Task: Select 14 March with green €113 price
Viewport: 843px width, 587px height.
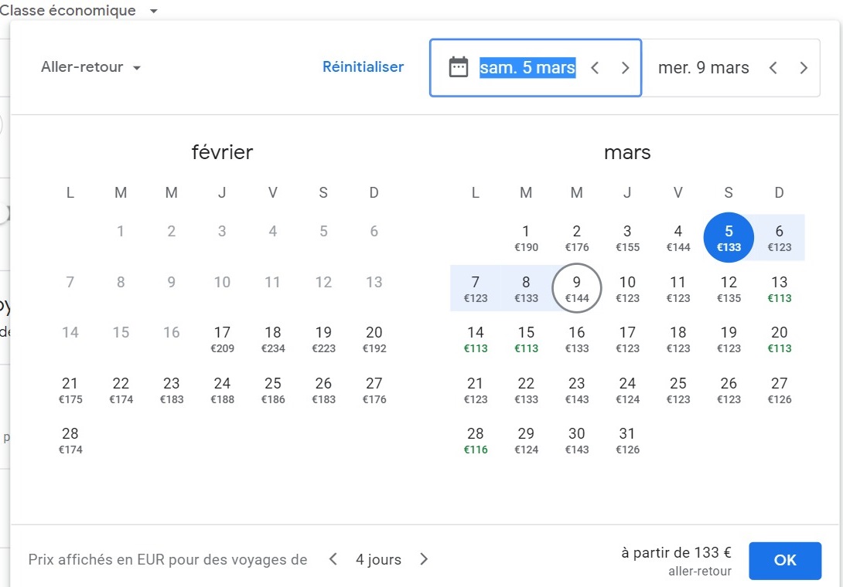Action: coord(476,339)
